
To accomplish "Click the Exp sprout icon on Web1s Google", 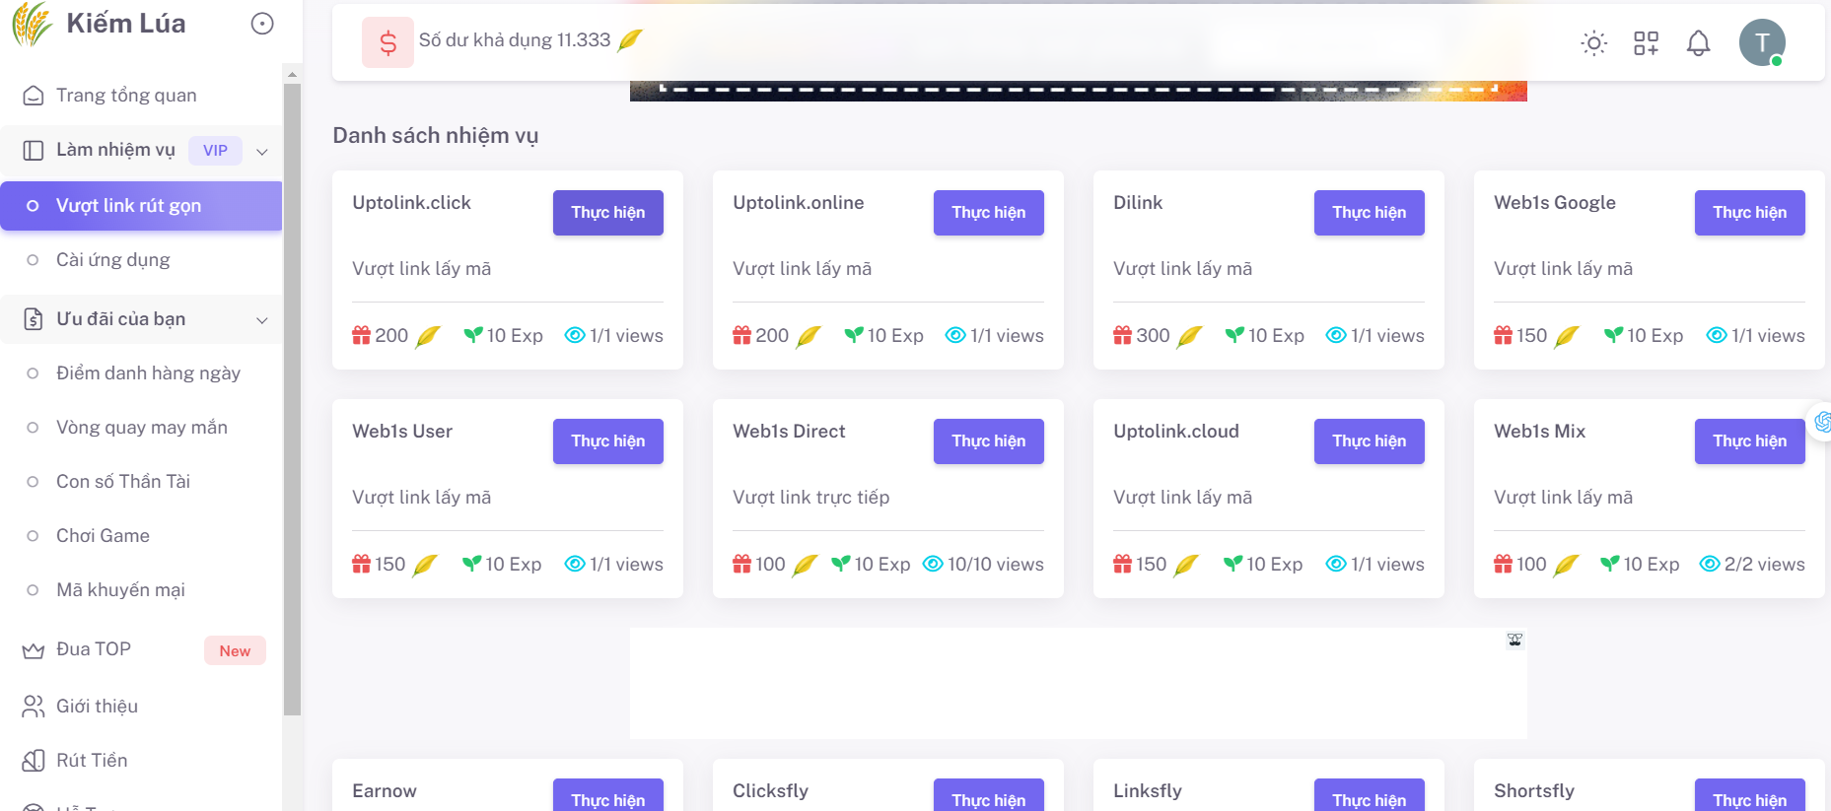I will point(1613,335).
